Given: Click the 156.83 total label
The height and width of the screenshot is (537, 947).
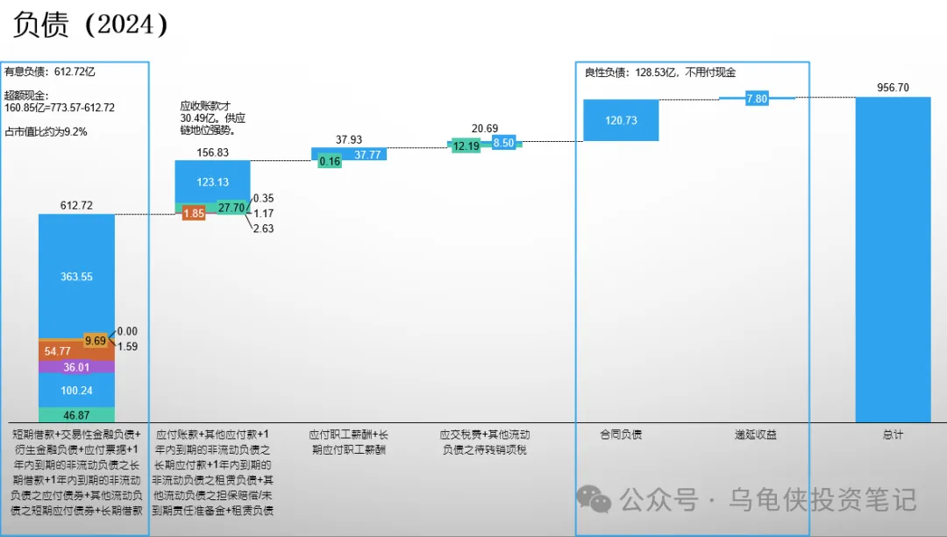Looking at the screenshot, I should (x=212, y=152).
